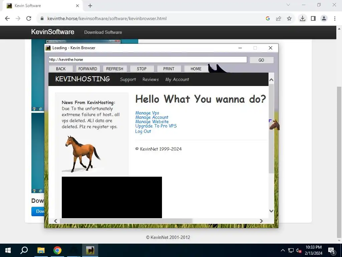
Task: Click Log Out link
Action: tap(143, 131)
